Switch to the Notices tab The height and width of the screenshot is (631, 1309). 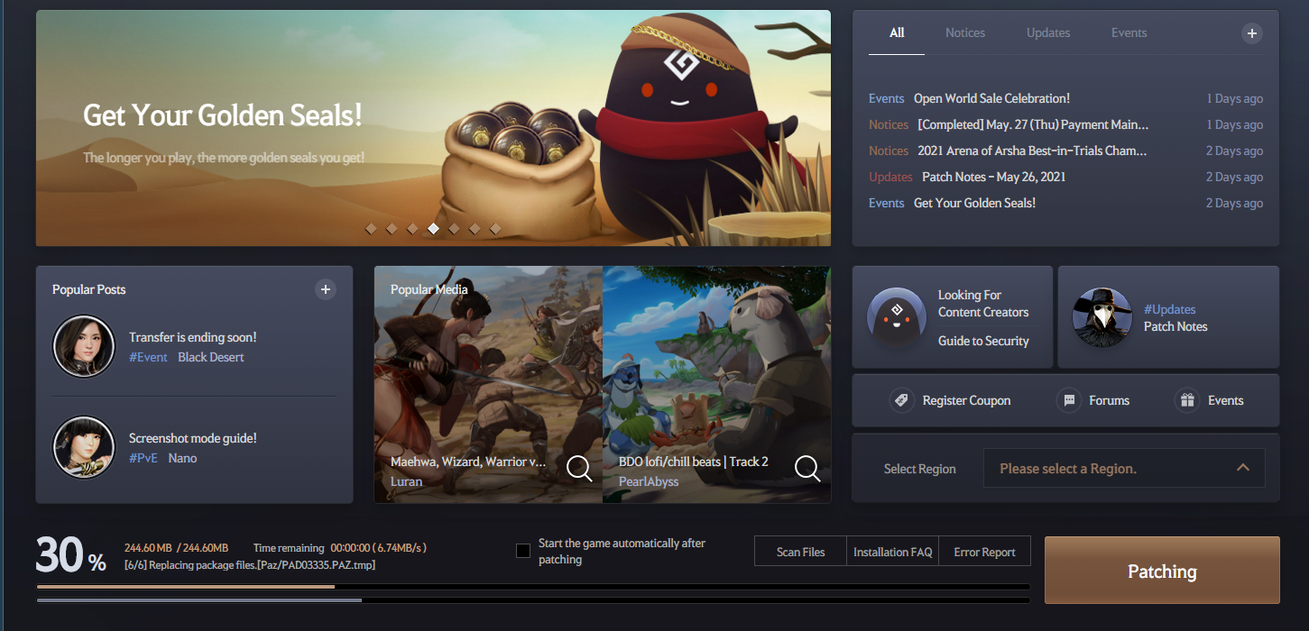coord(964,32)
